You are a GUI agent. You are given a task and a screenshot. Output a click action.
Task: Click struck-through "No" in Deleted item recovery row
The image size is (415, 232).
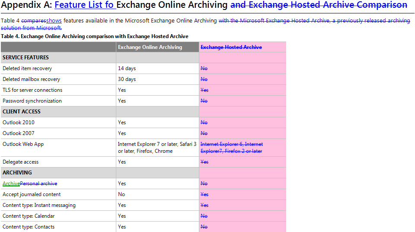[204, 68]
